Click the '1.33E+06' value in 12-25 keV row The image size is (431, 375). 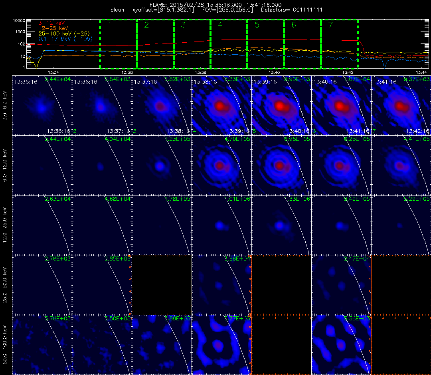[x=297, y=199]
